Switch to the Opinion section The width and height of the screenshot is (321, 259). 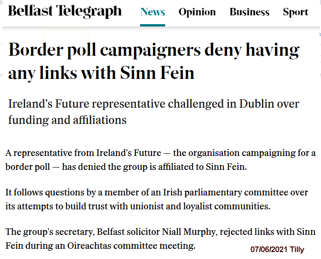tap(197, 12)
